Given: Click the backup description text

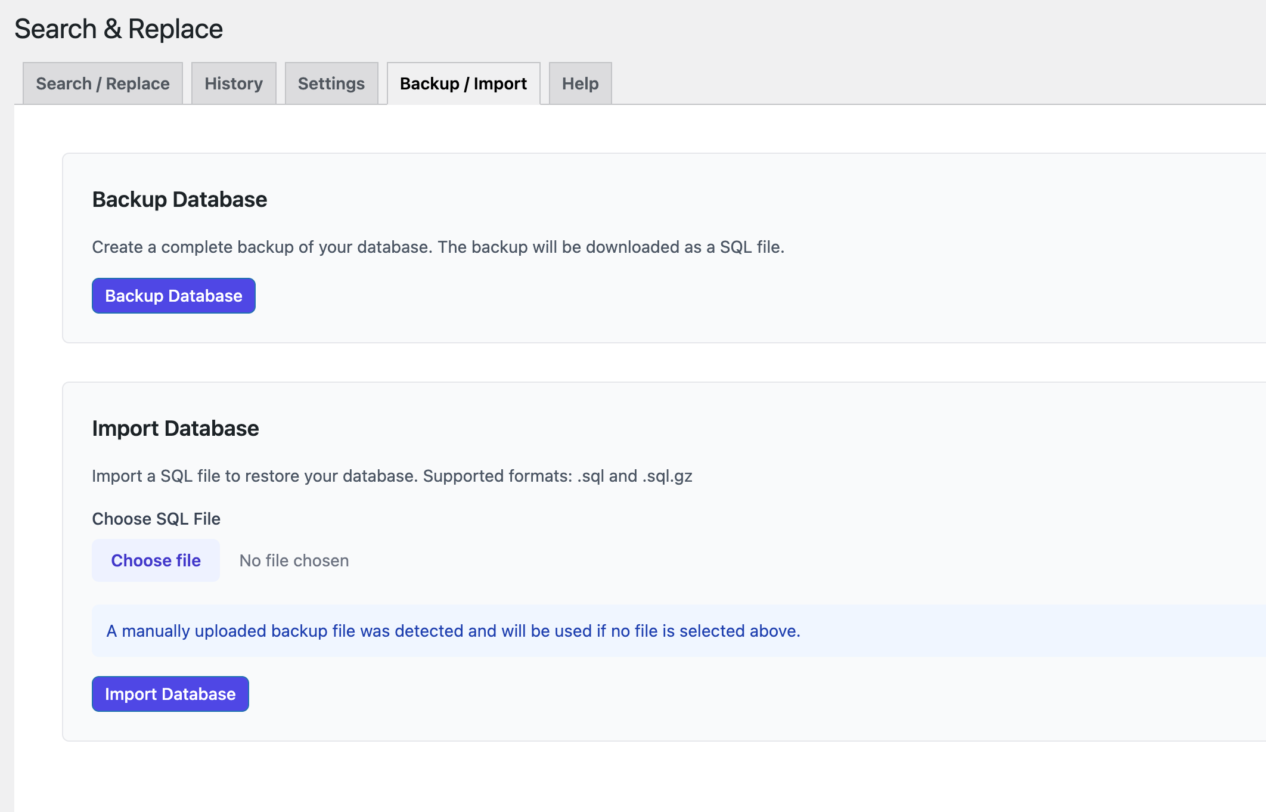Looking at the screenshot, I should click(x=438, y=247).
